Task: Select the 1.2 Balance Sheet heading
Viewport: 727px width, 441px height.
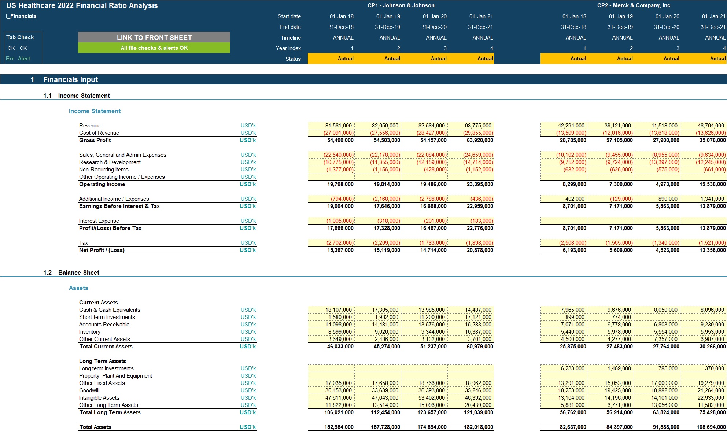Action: 71,273
